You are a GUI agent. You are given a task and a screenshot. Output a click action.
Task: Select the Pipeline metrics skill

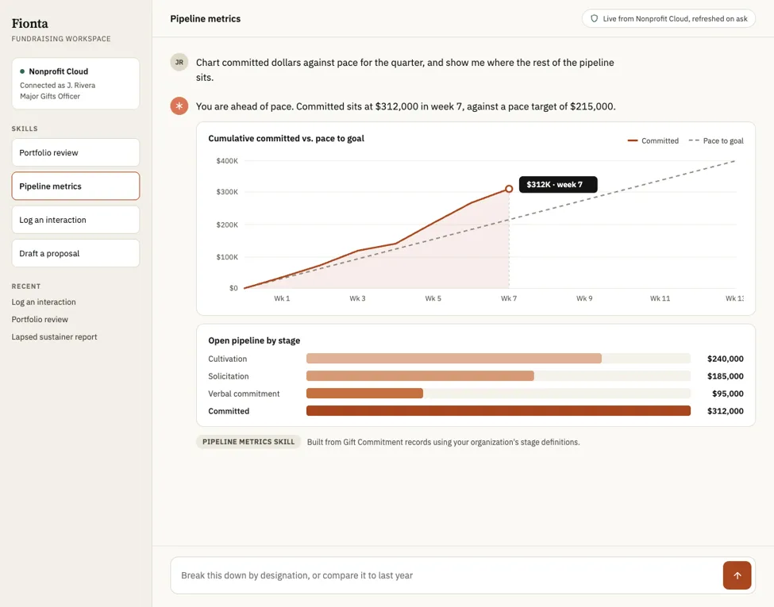tap(75, 186)
